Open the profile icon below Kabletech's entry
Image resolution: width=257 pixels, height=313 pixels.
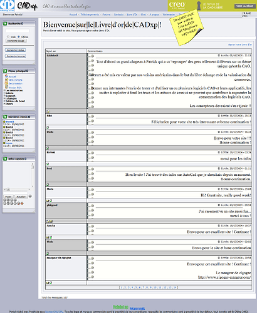48,111
